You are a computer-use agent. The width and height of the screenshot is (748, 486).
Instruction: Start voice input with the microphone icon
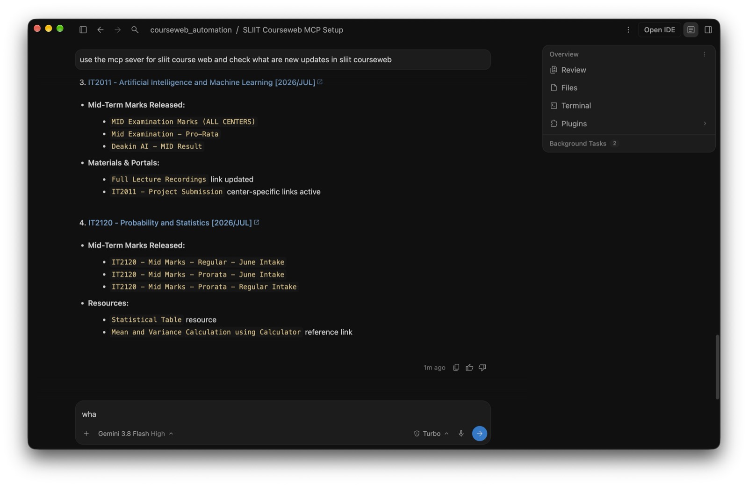(x=461, y=434)
